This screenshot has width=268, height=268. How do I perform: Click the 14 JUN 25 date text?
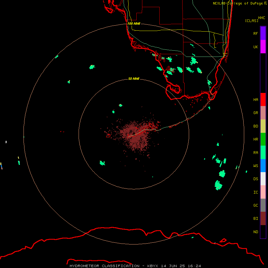pyautogui.click(x=173, y=266)
